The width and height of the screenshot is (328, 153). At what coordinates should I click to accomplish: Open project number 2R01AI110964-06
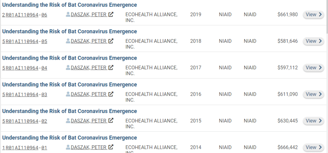25,15
